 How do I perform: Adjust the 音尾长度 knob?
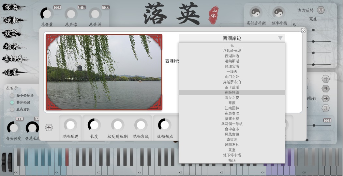click(32, 128)
